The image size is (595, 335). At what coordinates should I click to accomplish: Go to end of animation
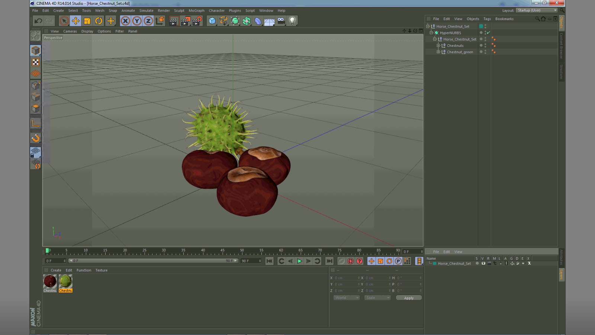pyautogui.click(x=329, y=261)
